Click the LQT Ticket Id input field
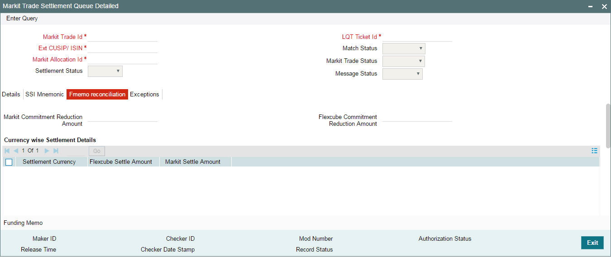Screen dimensions: 611x257 417,37
